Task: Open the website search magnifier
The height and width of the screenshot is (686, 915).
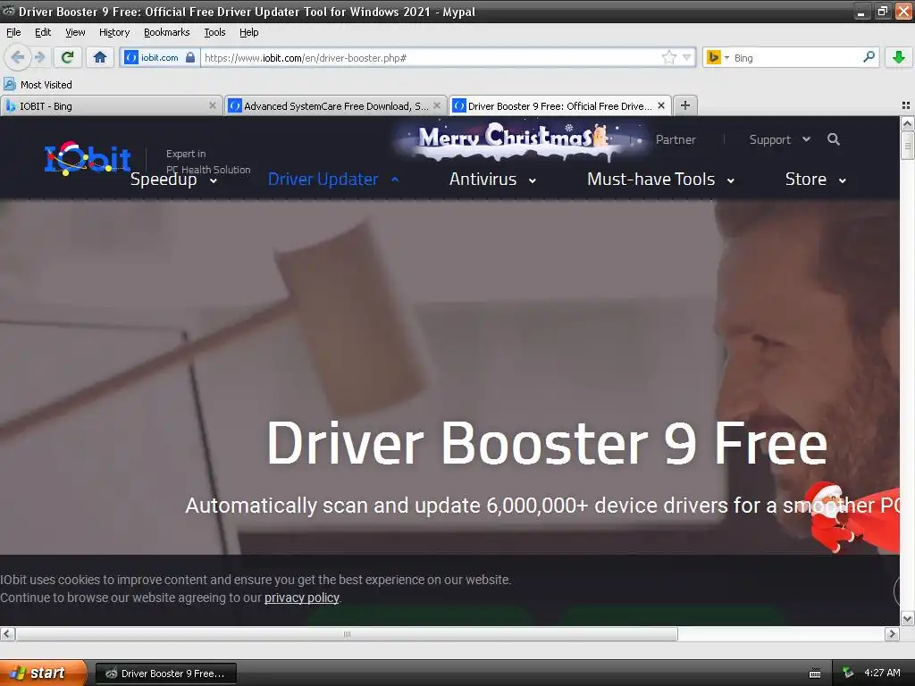Action: coord(834,139)
